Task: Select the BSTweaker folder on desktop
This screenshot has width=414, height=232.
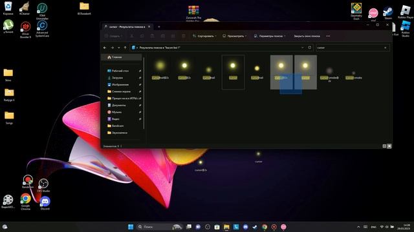Action: point(84,8)
